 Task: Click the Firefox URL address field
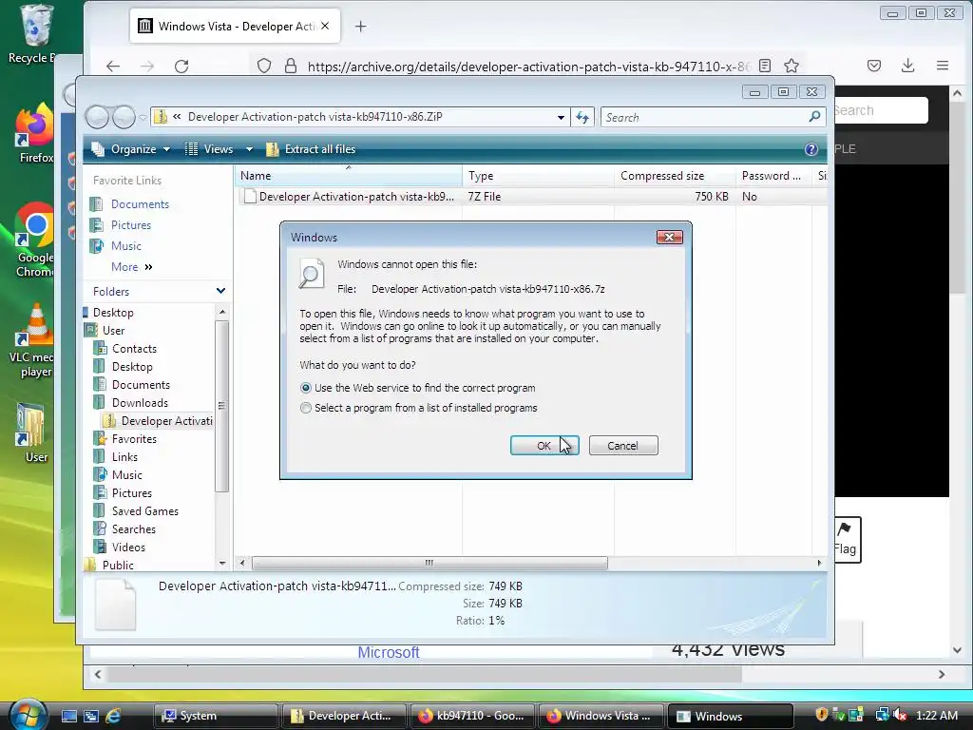coord(528,67)
